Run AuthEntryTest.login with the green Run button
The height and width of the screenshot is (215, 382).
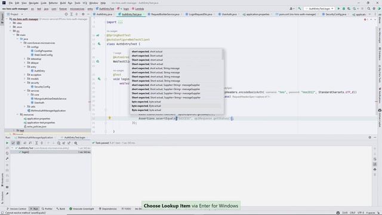click(x=338, y=8)
